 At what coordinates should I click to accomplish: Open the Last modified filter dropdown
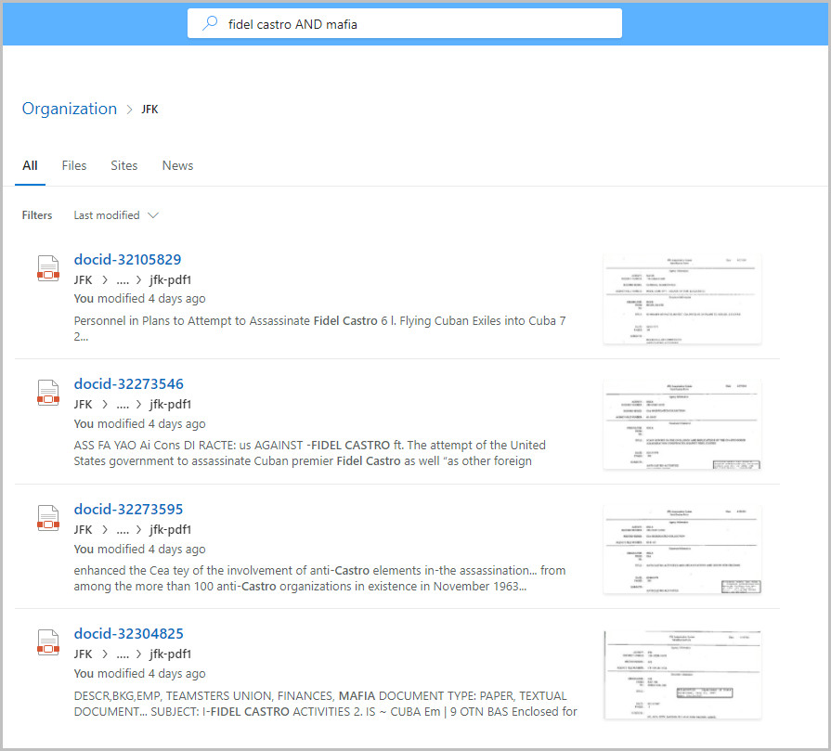(x=116, y=215)
